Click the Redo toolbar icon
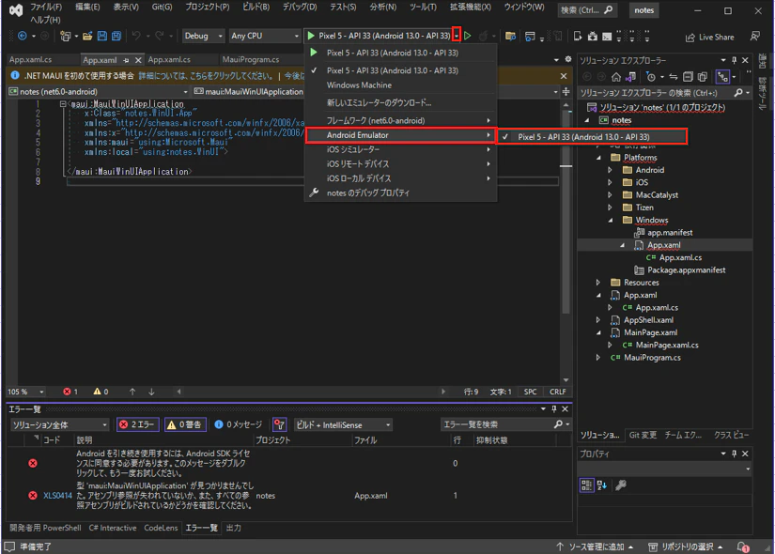Viewport: 775px width, 554px height. coord(159,36)
